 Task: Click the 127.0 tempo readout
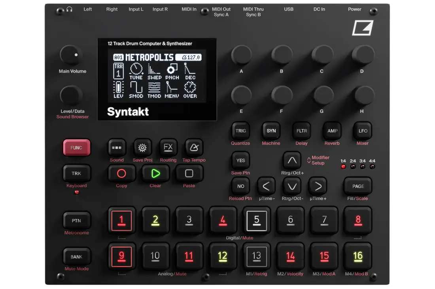[x=189, y=57]
